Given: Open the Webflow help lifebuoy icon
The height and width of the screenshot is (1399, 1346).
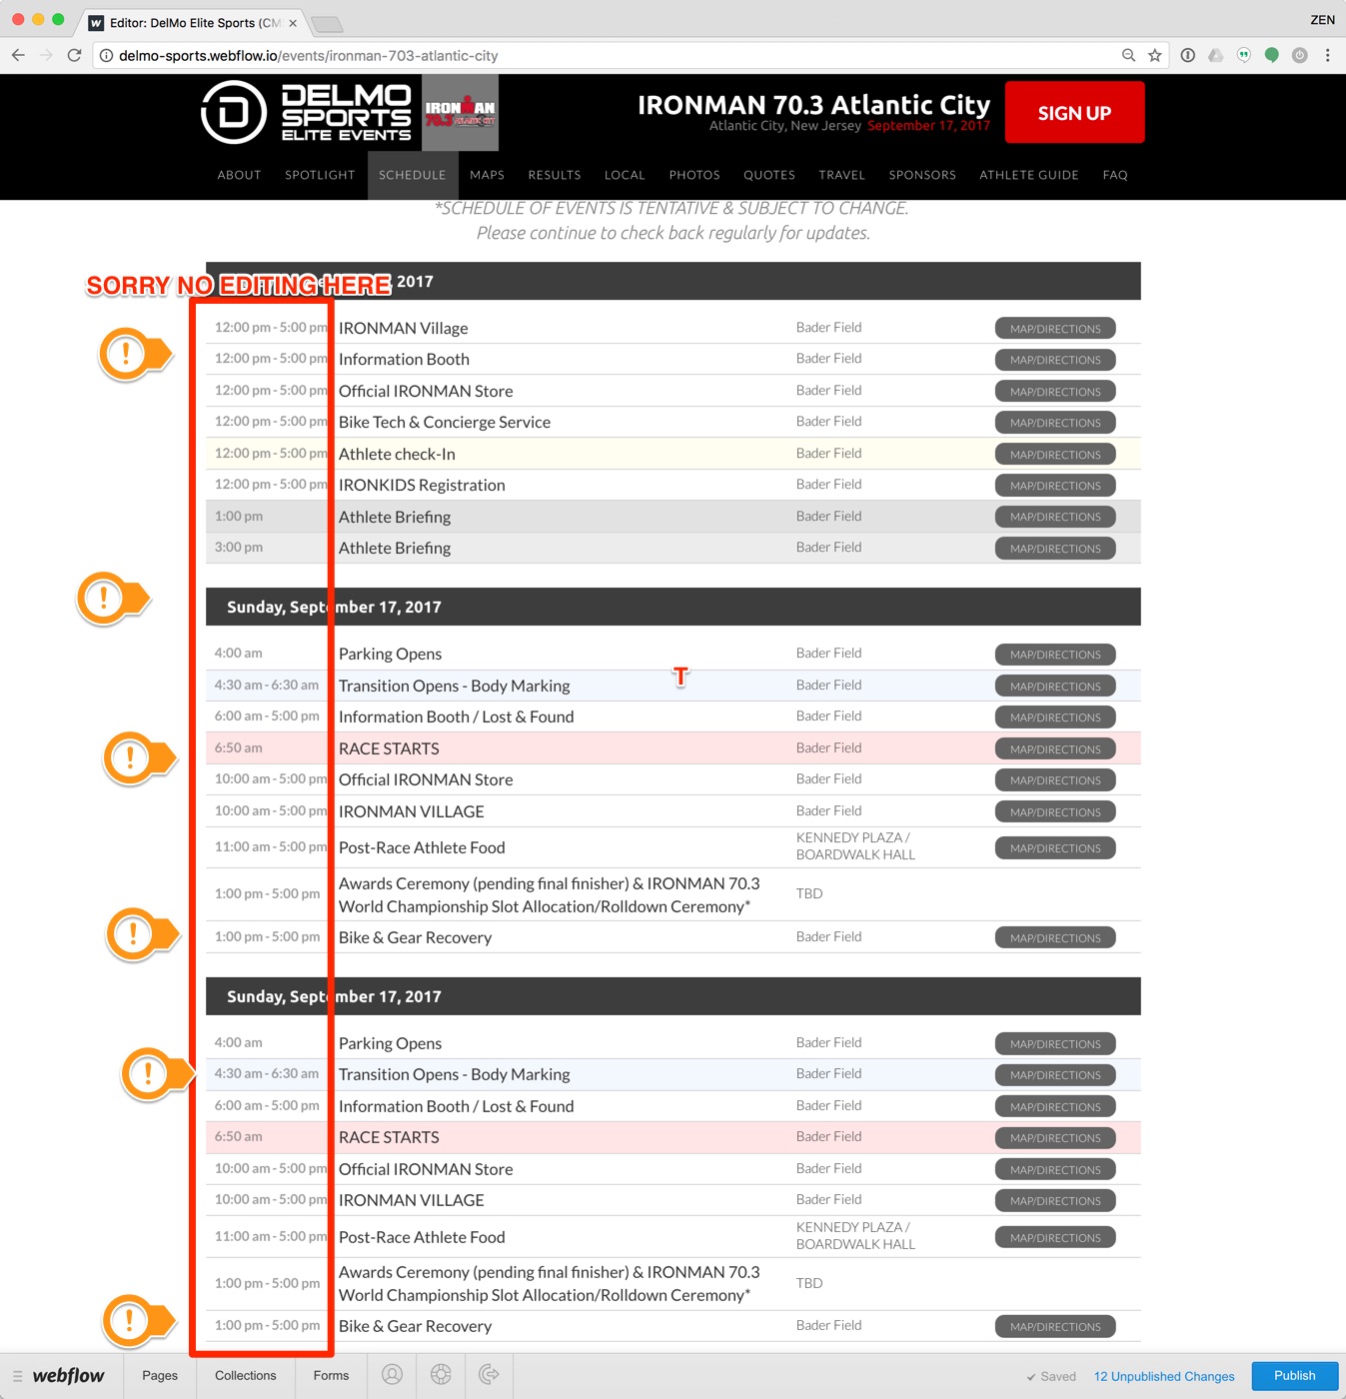Looking at the screenshot, I should pos(441,1375).
